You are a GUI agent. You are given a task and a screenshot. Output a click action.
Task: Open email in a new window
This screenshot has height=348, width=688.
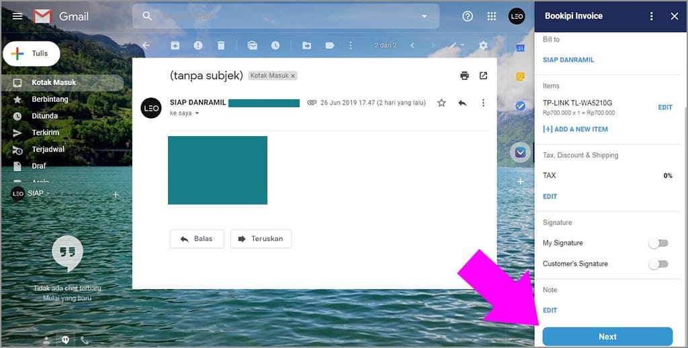tap(483, 76)
